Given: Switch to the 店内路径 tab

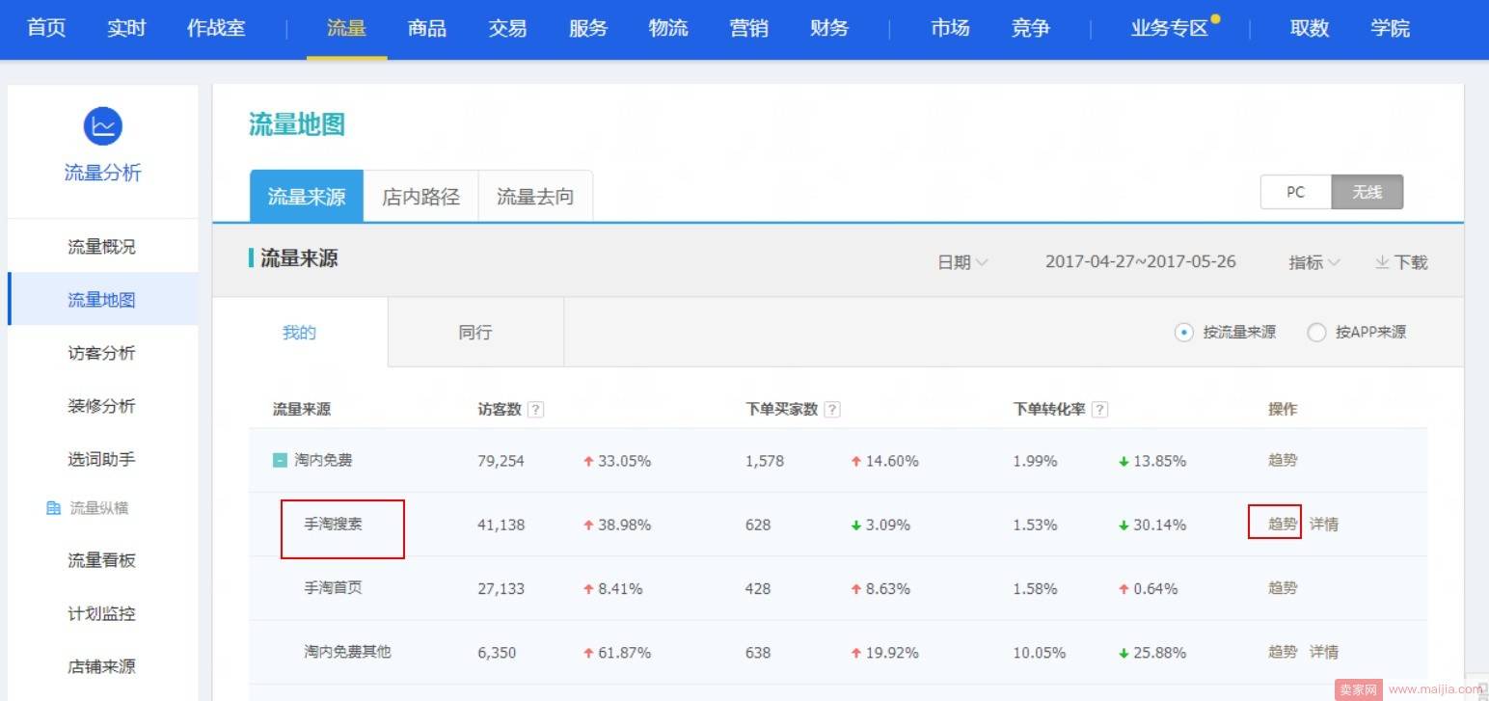Looking at the screenshot, I should click(420, 197).
